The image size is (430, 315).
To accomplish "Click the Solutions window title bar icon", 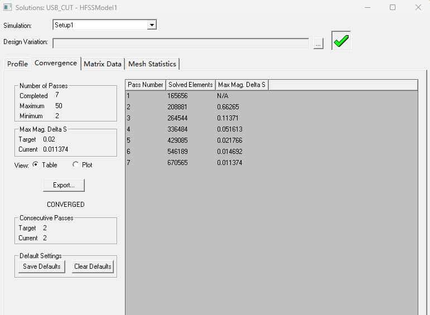I will [8, 8].
